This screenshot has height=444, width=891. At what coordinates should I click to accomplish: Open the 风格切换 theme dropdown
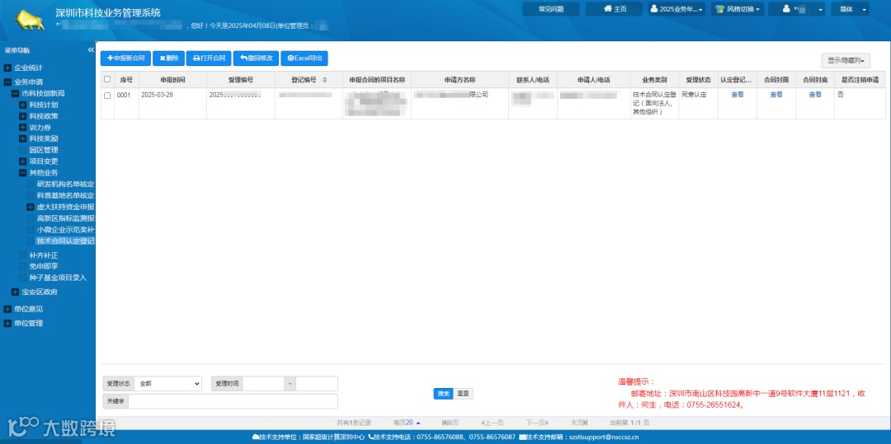[x=737, y=9]
